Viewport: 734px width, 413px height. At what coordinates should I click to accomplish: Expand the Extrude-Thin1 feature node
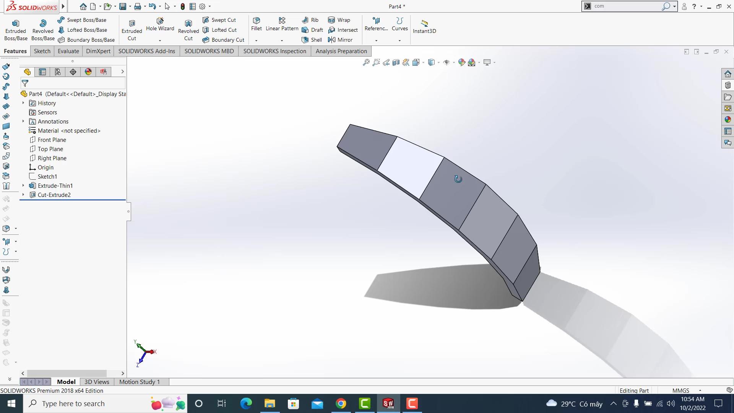pyautogui.click(x=23, y=185)
